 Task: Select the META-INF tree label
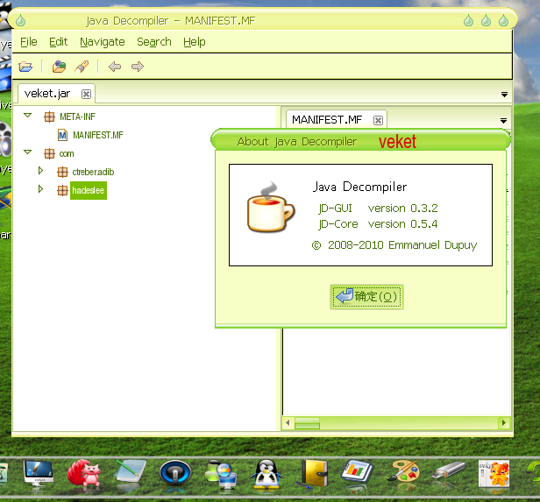77,117
